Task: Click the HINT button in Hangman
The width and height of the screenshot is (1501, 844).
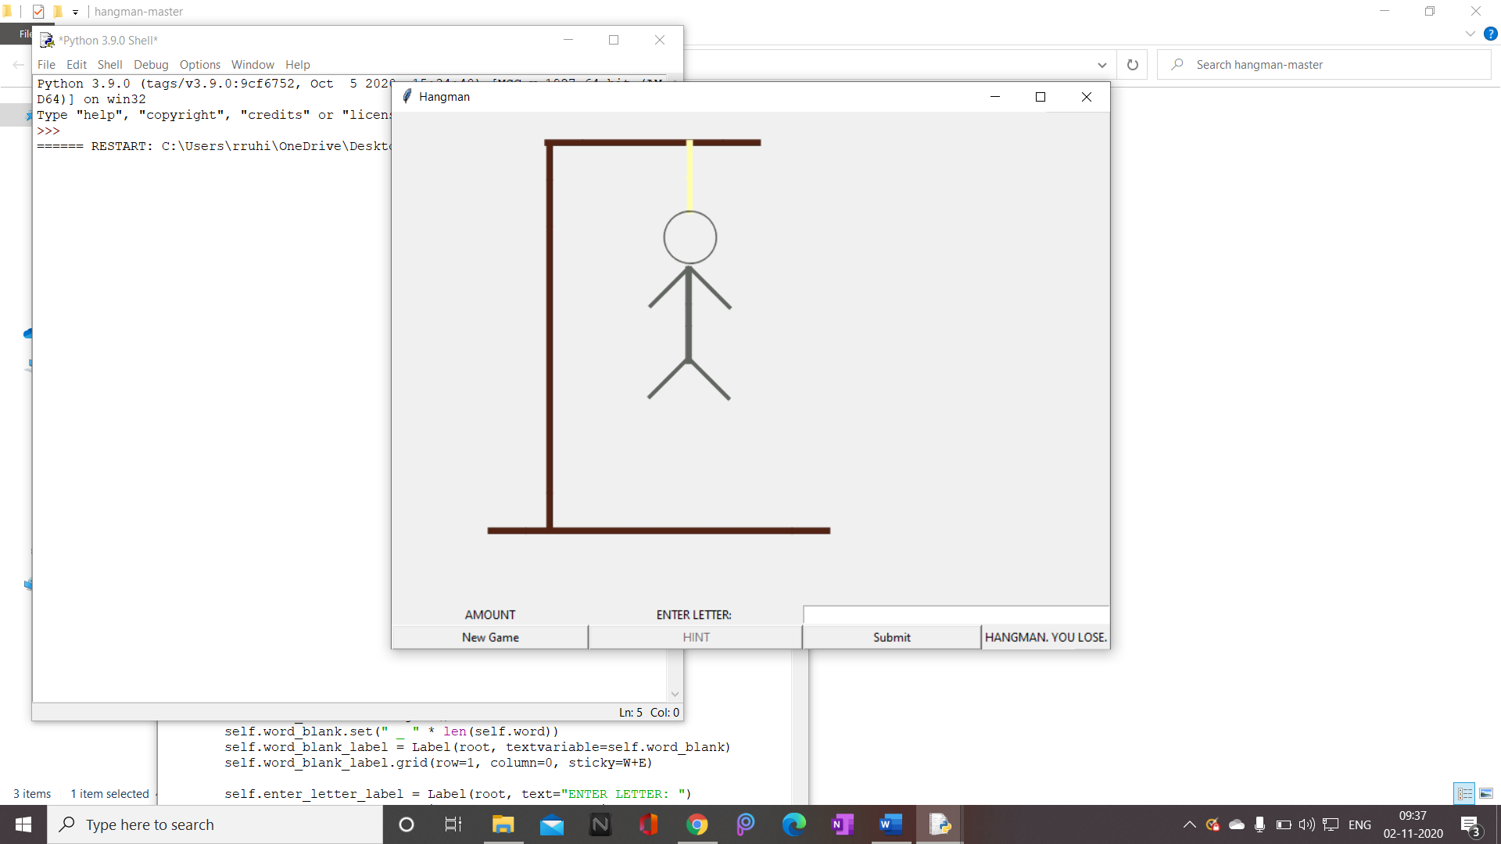Action: point(695,637)
